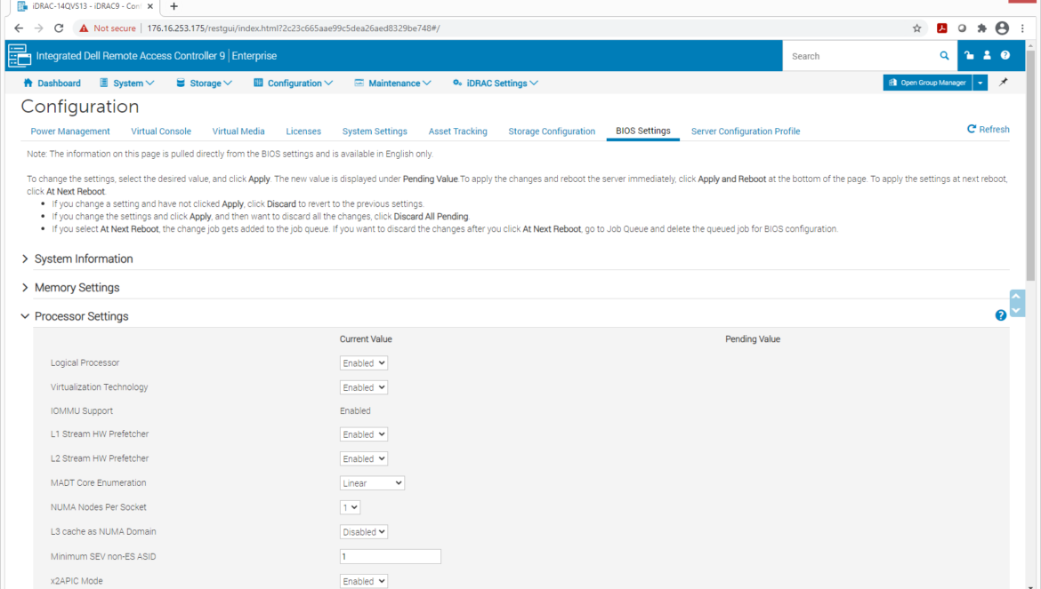
Task: Click the Current Value column header
Action: [366, 339]
